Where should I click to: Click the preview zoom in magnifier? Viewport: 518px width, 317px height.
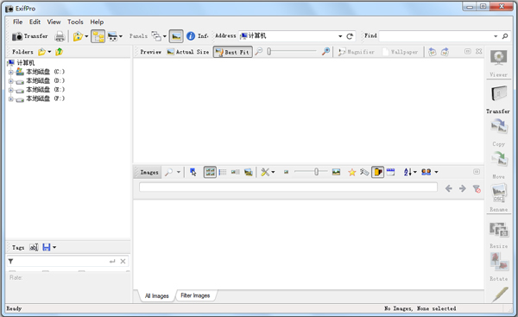325,51
